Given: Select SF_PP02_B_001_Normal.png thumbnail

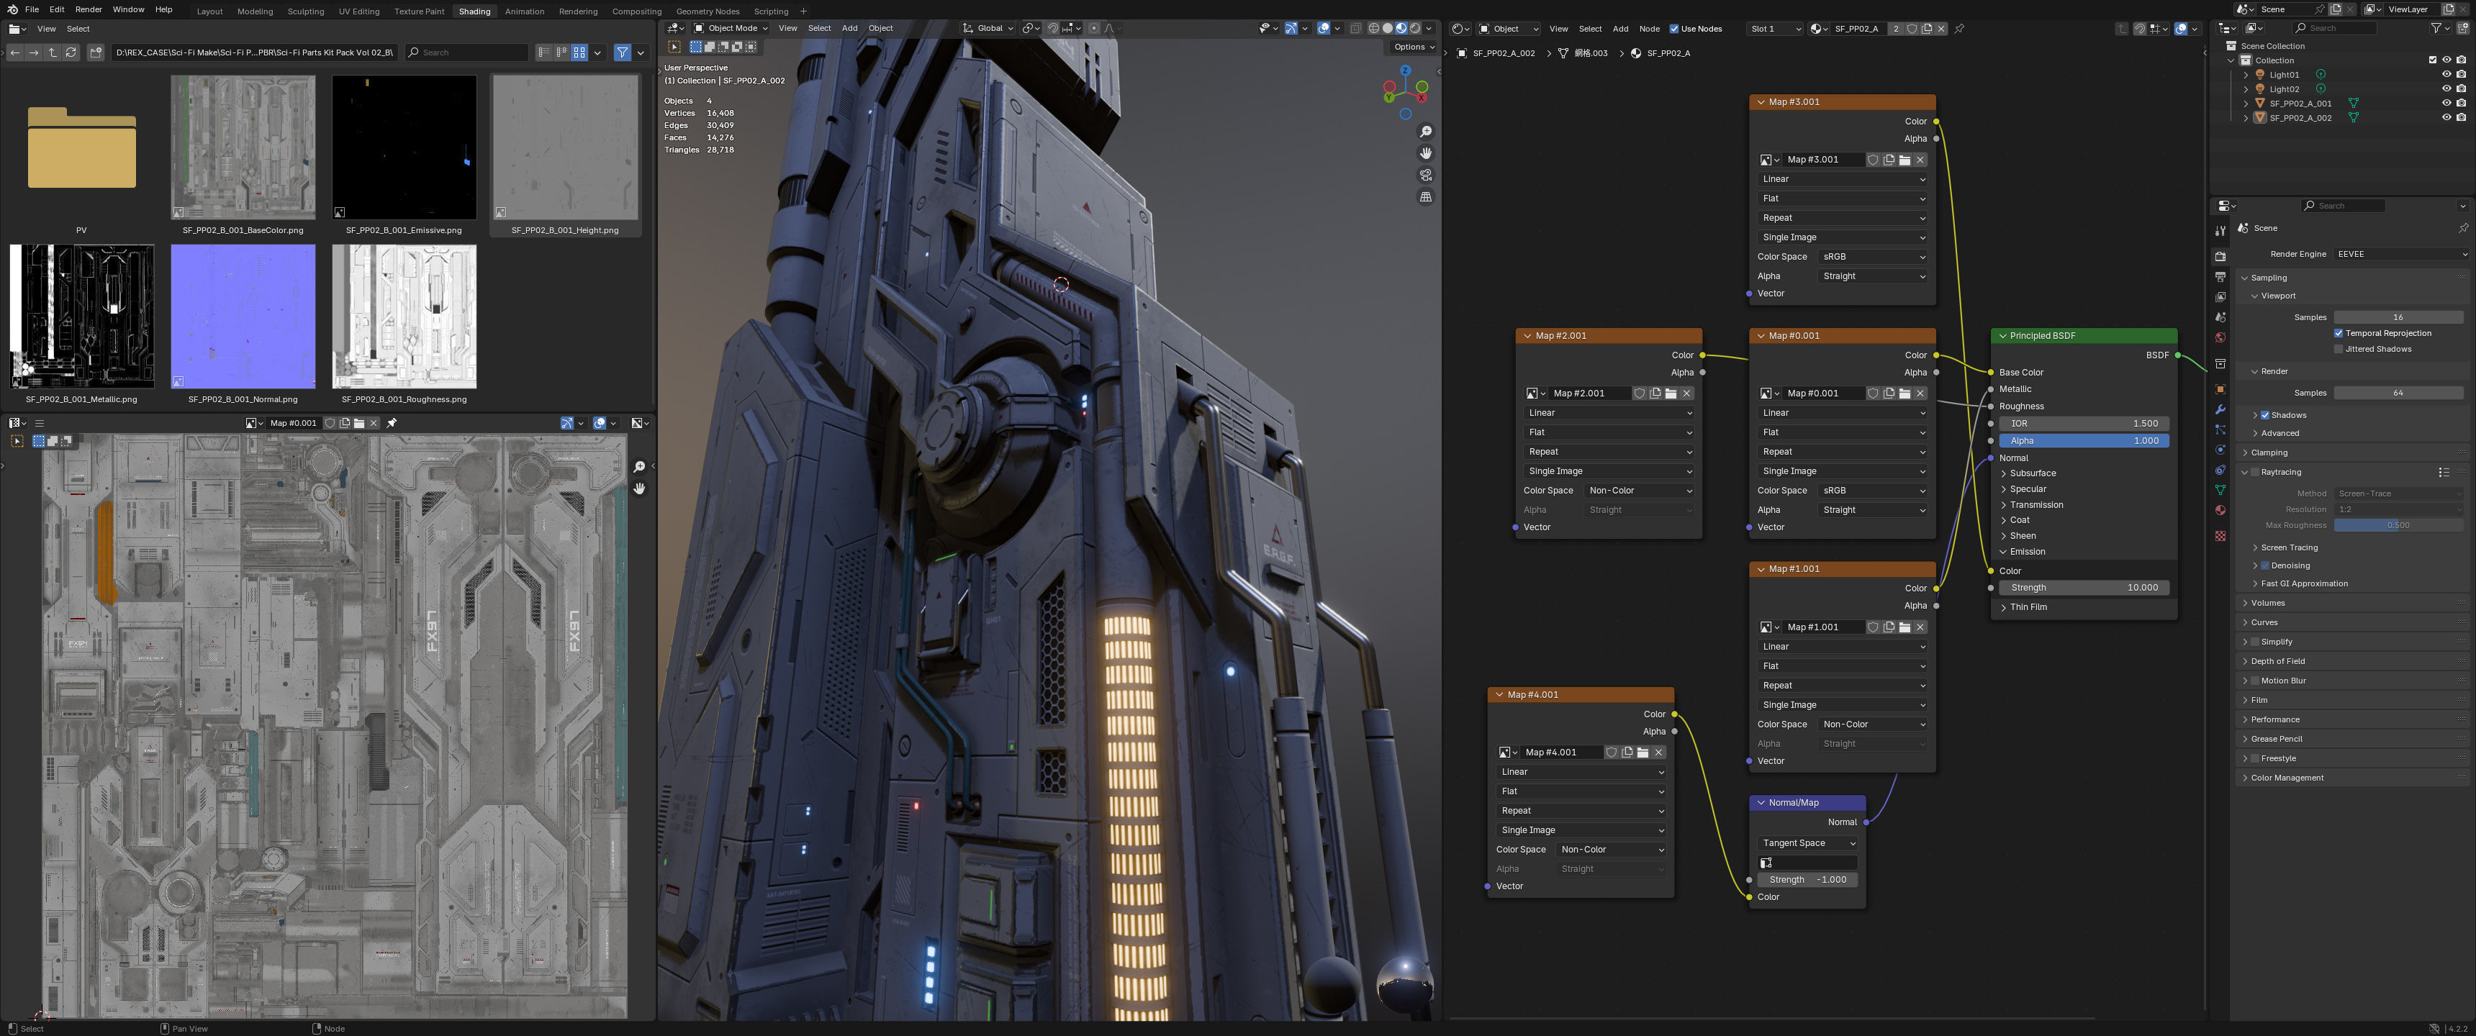Looking at the screenshot, I should click(243, 317).
